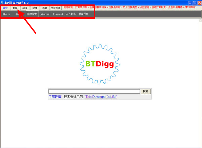
Task: Click the vertical scrollbar up arrow
Action: (x=200, y=20)
